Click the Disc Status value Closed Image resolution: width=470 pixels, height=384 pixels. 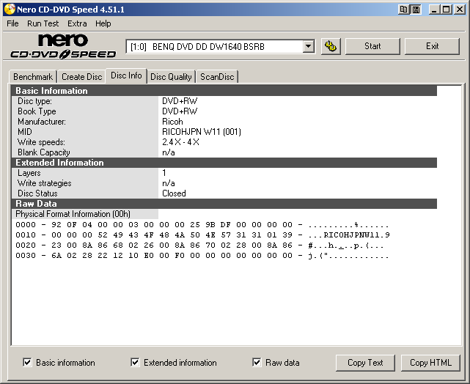(x=174, y=193)
